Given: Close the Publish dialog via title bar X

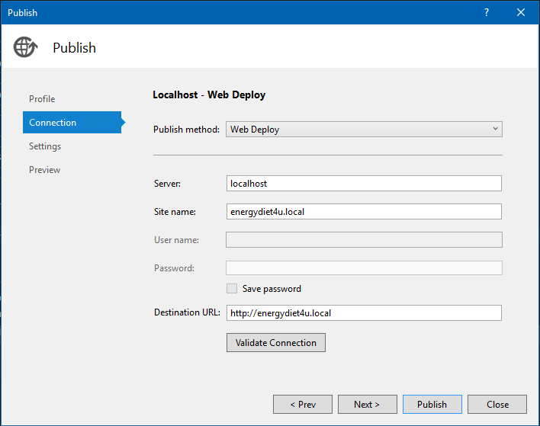Looking at the screenshot, I should pos(521,12).
